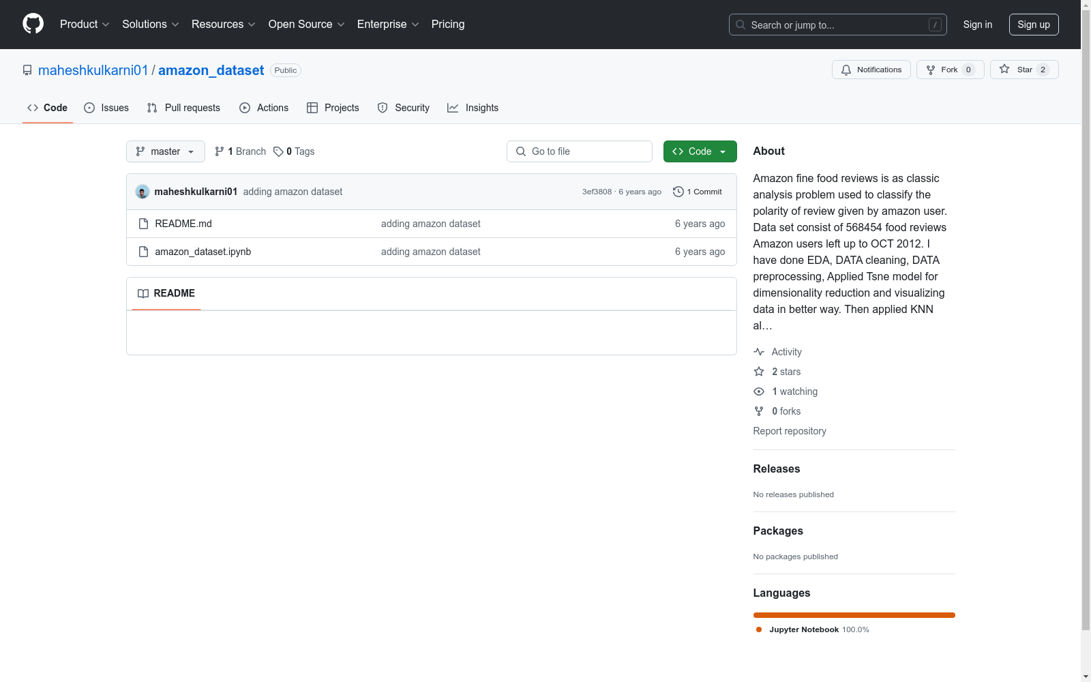Screen dimensions: 1091x682
Task: Open amazon_dataset.ipynb file
Action: point(203,252)
